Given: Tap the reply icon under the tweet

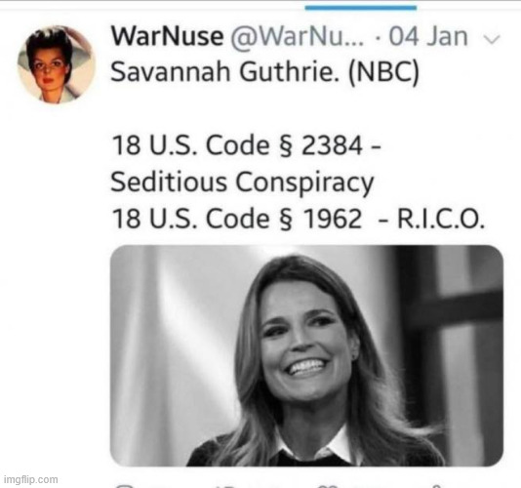Looking at the screenshot, I should coord(125,486).
